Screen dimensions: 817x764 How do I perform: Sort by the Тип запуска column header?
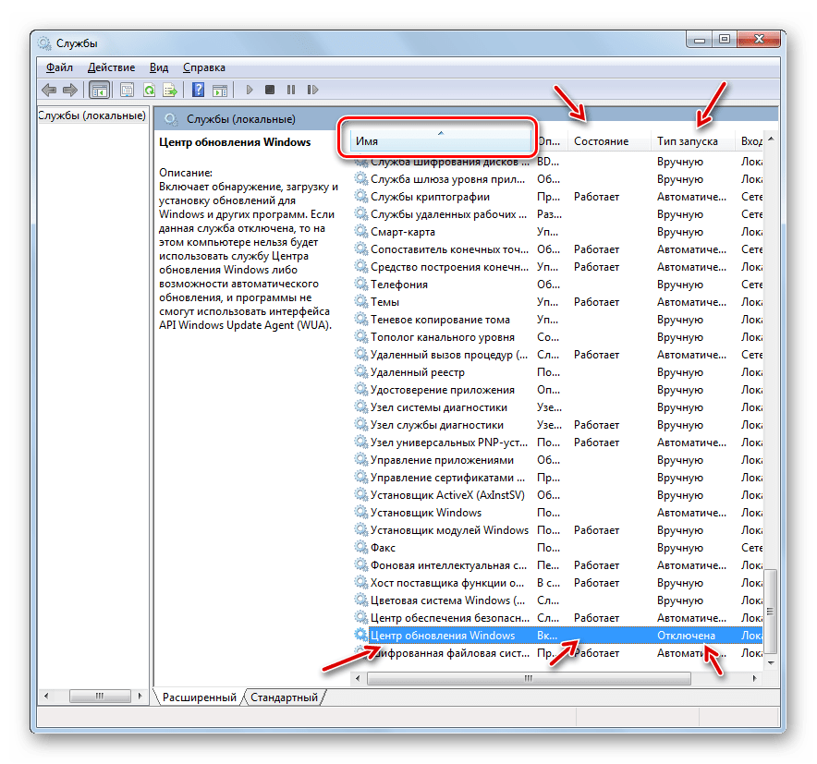click(692, 141)
